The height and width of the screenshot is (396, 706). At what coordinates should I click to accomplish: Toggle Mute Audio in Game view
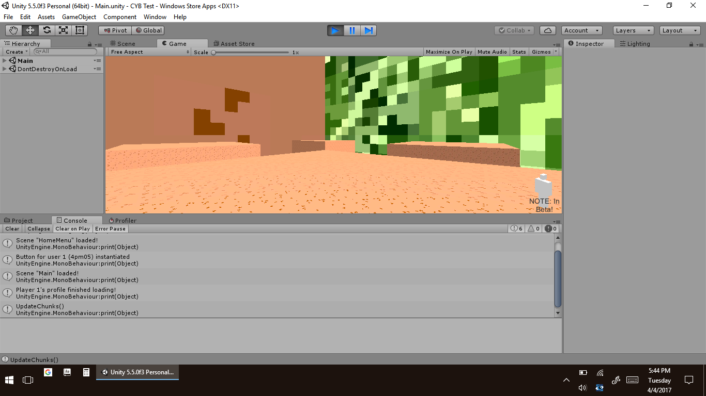(492, 52)
